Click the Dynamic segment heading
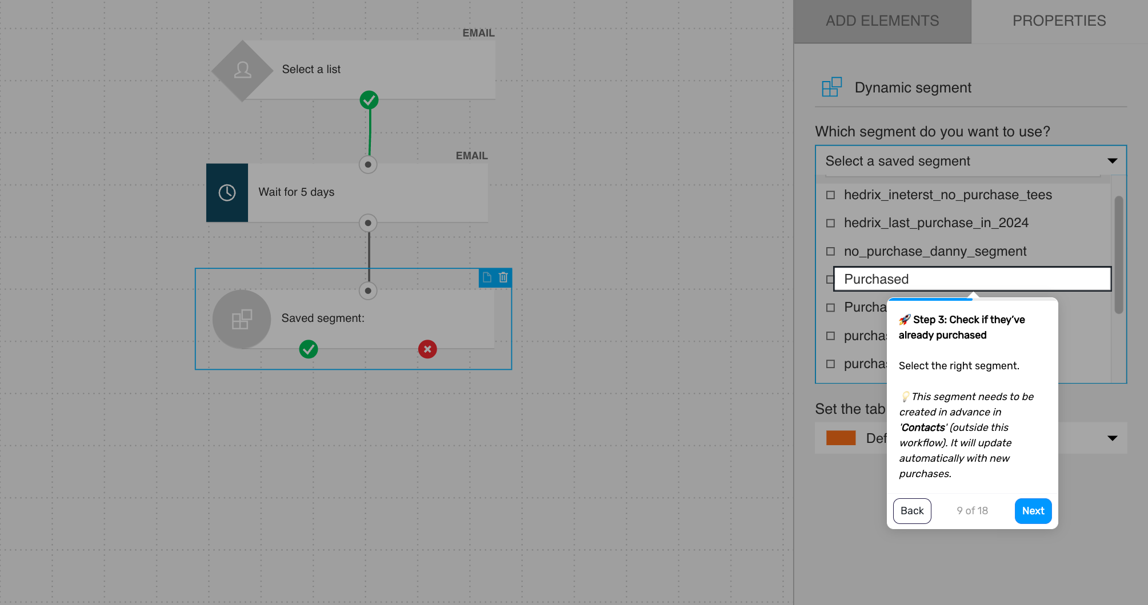Viewport: 1148px width, 605px height. point(913,88)
